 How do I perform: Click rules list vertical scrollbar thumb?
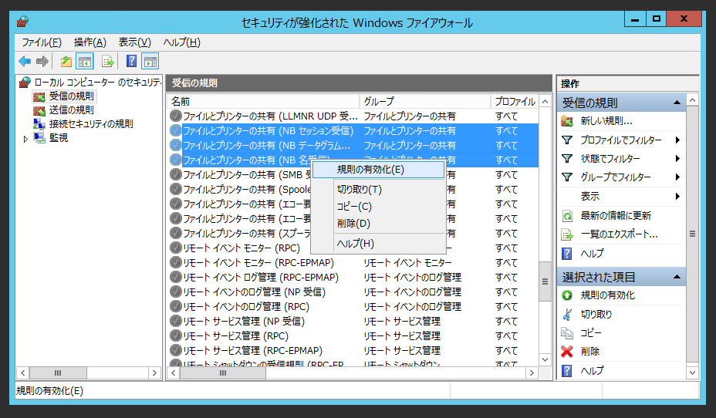coord(545,281)
